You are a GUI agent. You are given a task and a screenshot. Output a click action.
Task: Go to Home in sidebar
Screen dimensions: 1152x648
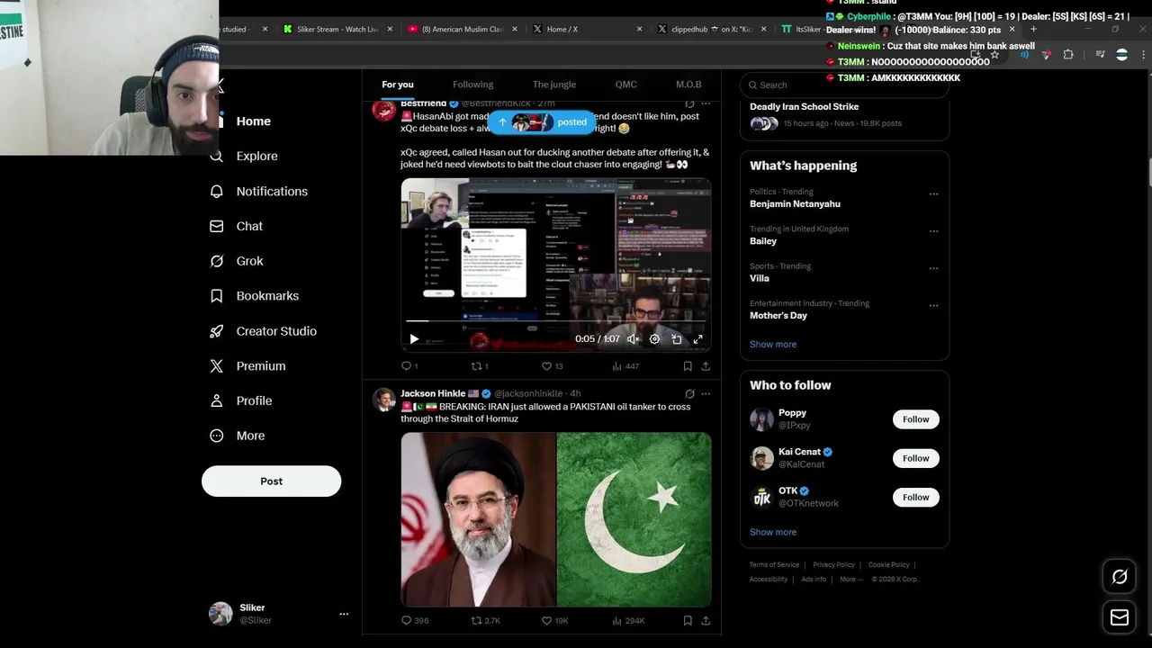coord(241,121)
